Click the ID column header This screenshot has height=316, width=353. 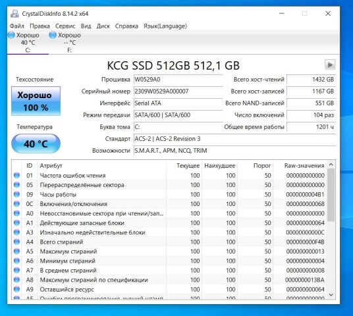tap(29, 166)
